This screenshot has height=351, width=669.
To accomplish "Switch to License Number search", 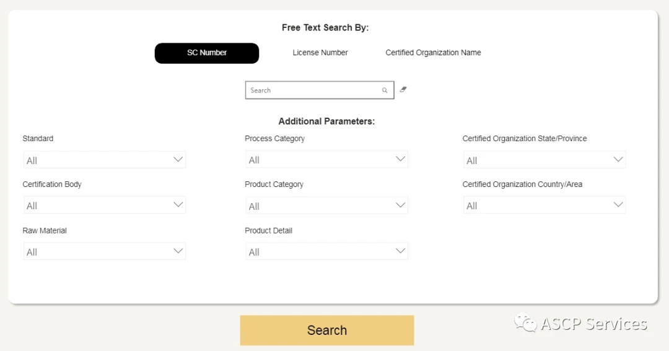I will 320,53.
